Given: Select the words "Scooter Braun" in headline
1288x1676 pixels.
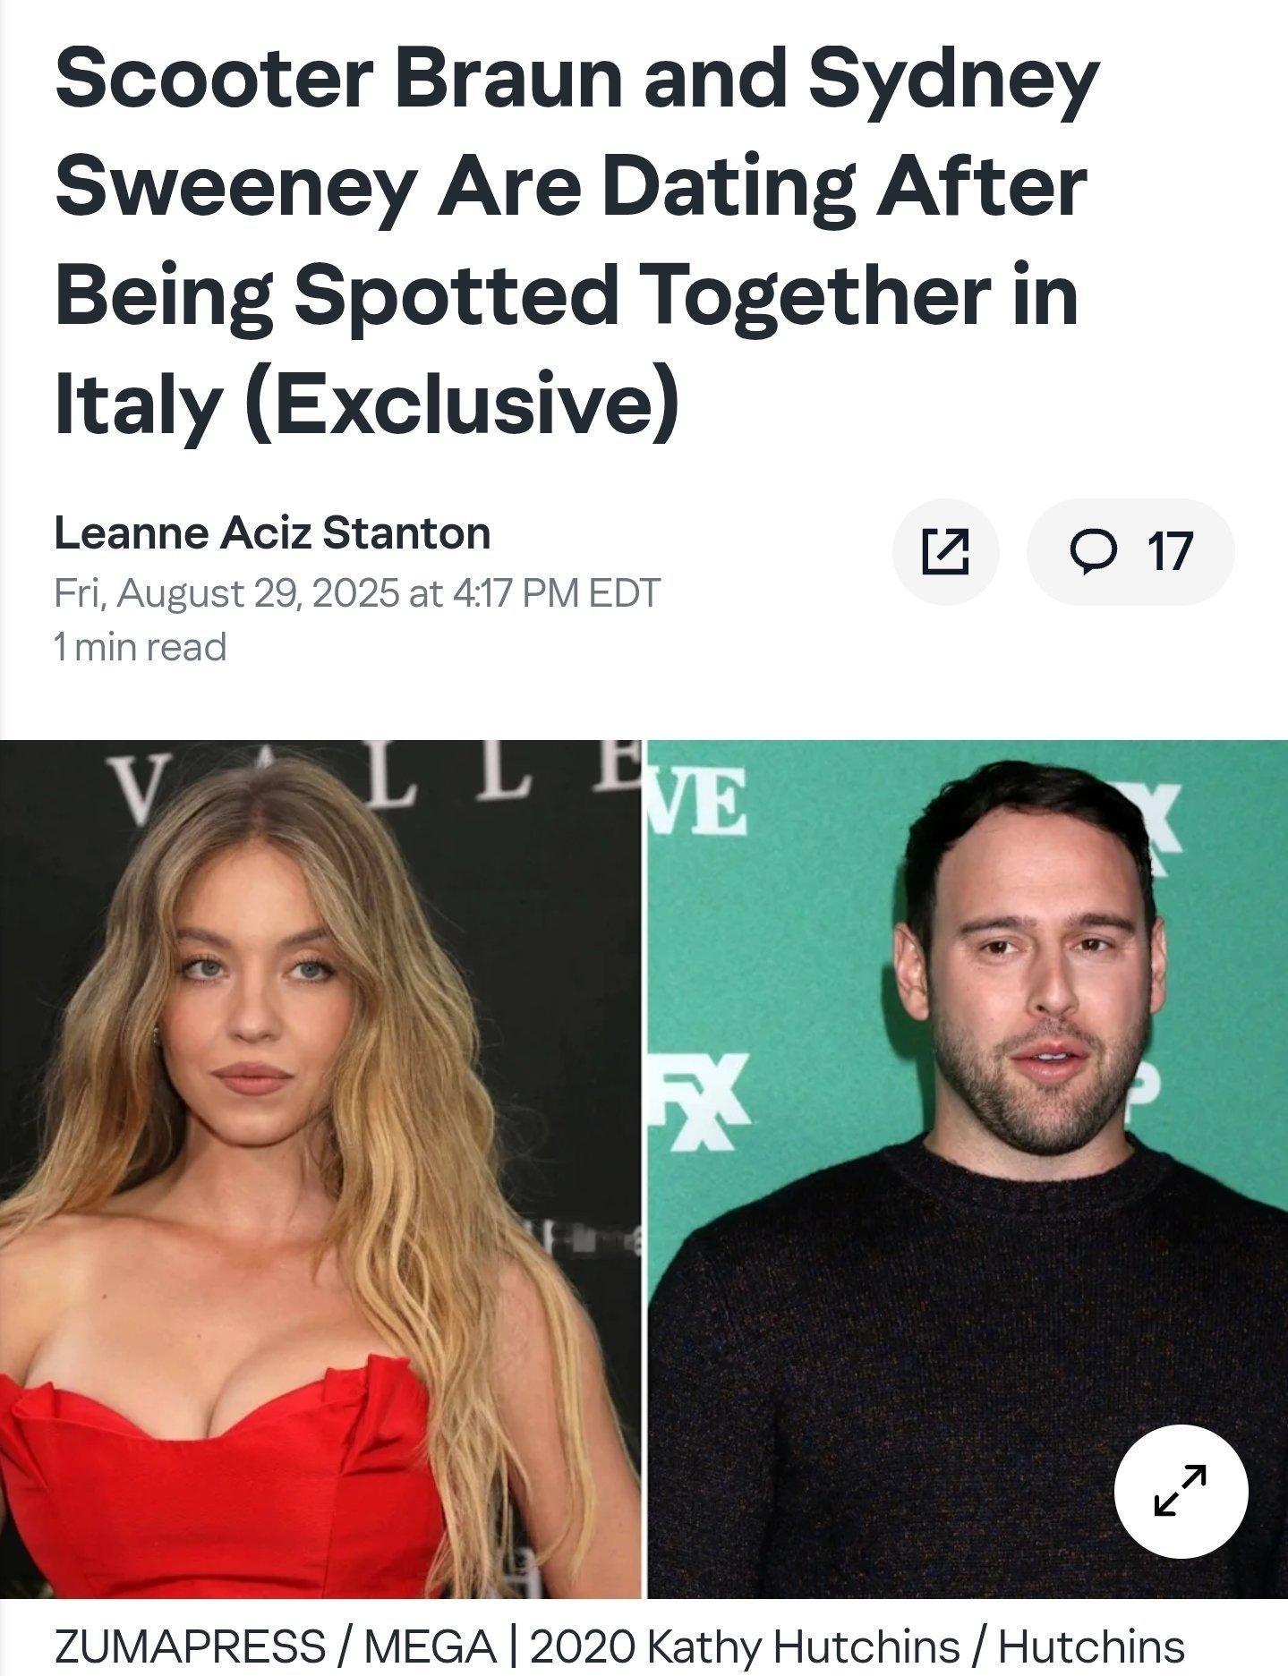Looking at the screenshot, I should click(340, 77).
